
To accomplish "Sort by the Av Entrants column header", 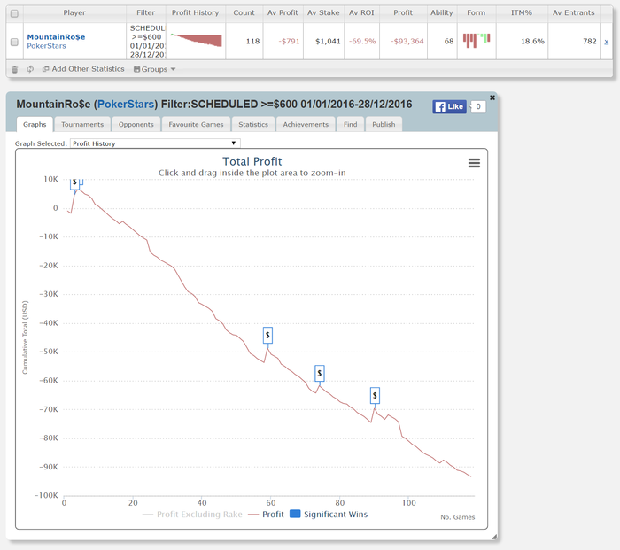I will tap(574, 13).
